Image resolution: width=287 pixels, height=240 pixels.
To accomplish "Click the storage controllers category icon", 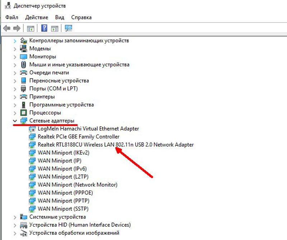I will (23, 41).
